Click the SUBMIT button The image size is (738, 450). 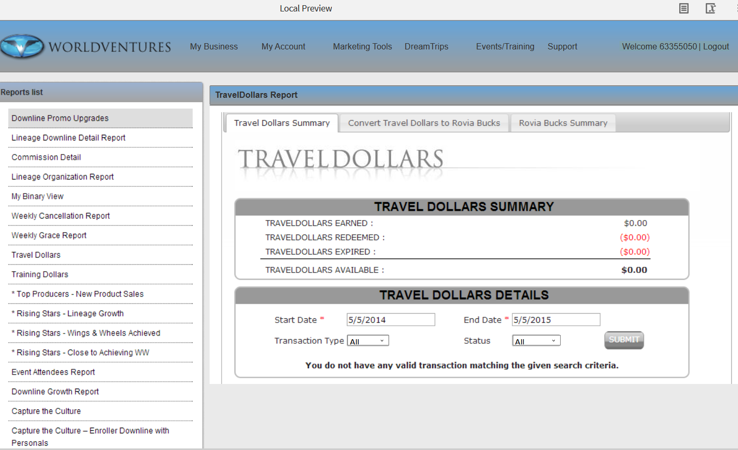click(624, 340)
